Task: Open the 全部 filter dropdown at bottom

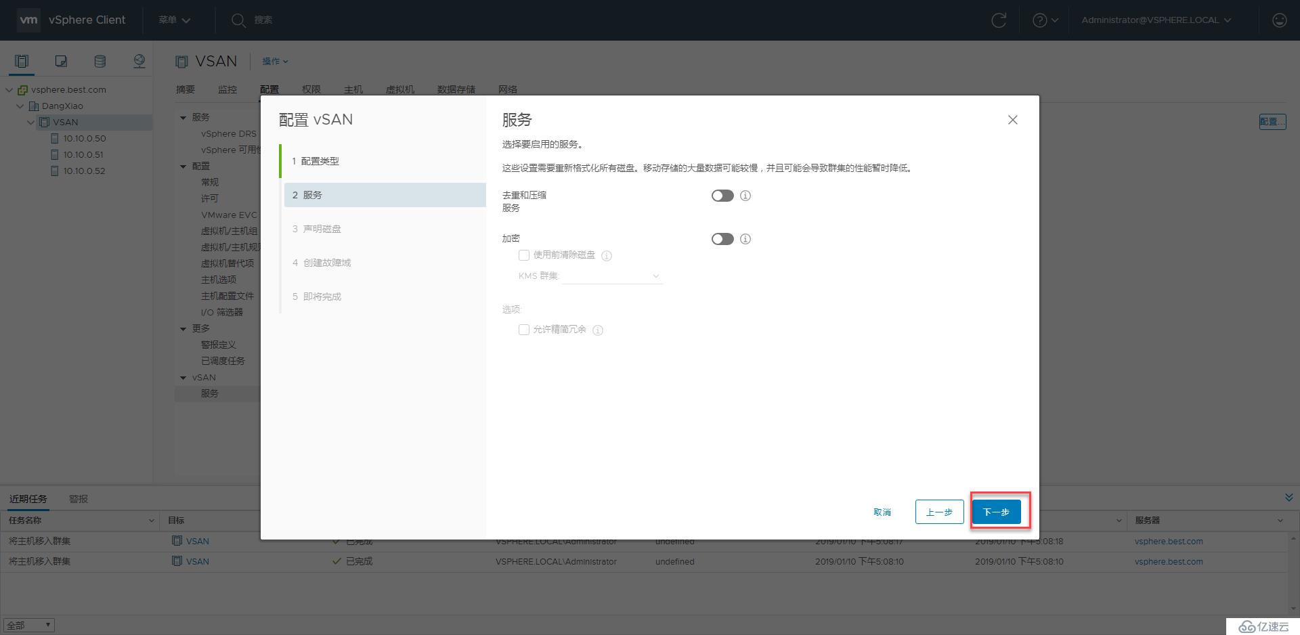Action: tap(29, 626)
